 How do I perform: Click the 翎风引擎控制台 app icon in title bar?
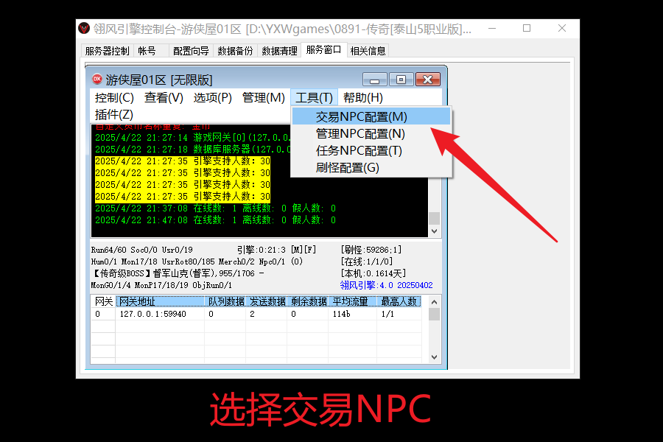[85, 29]
